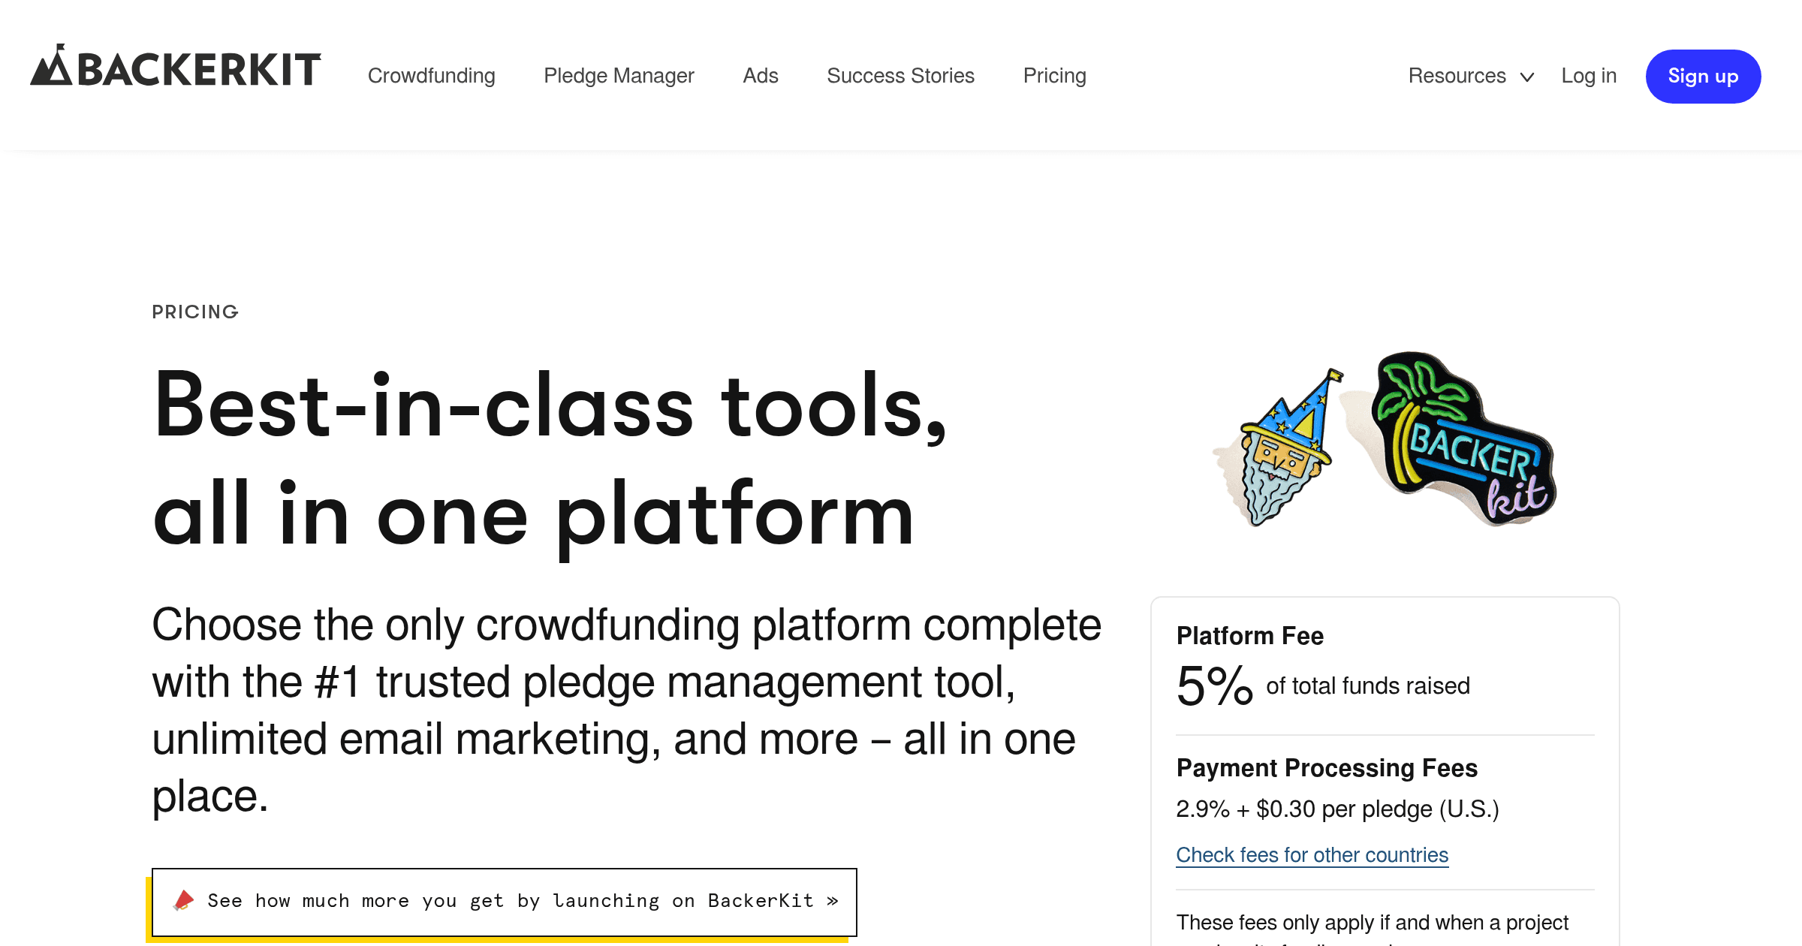Go to Pledge Manager page
Viewport: 1802px width, 946px height.
pyautogui.click(x=619, y=76)
